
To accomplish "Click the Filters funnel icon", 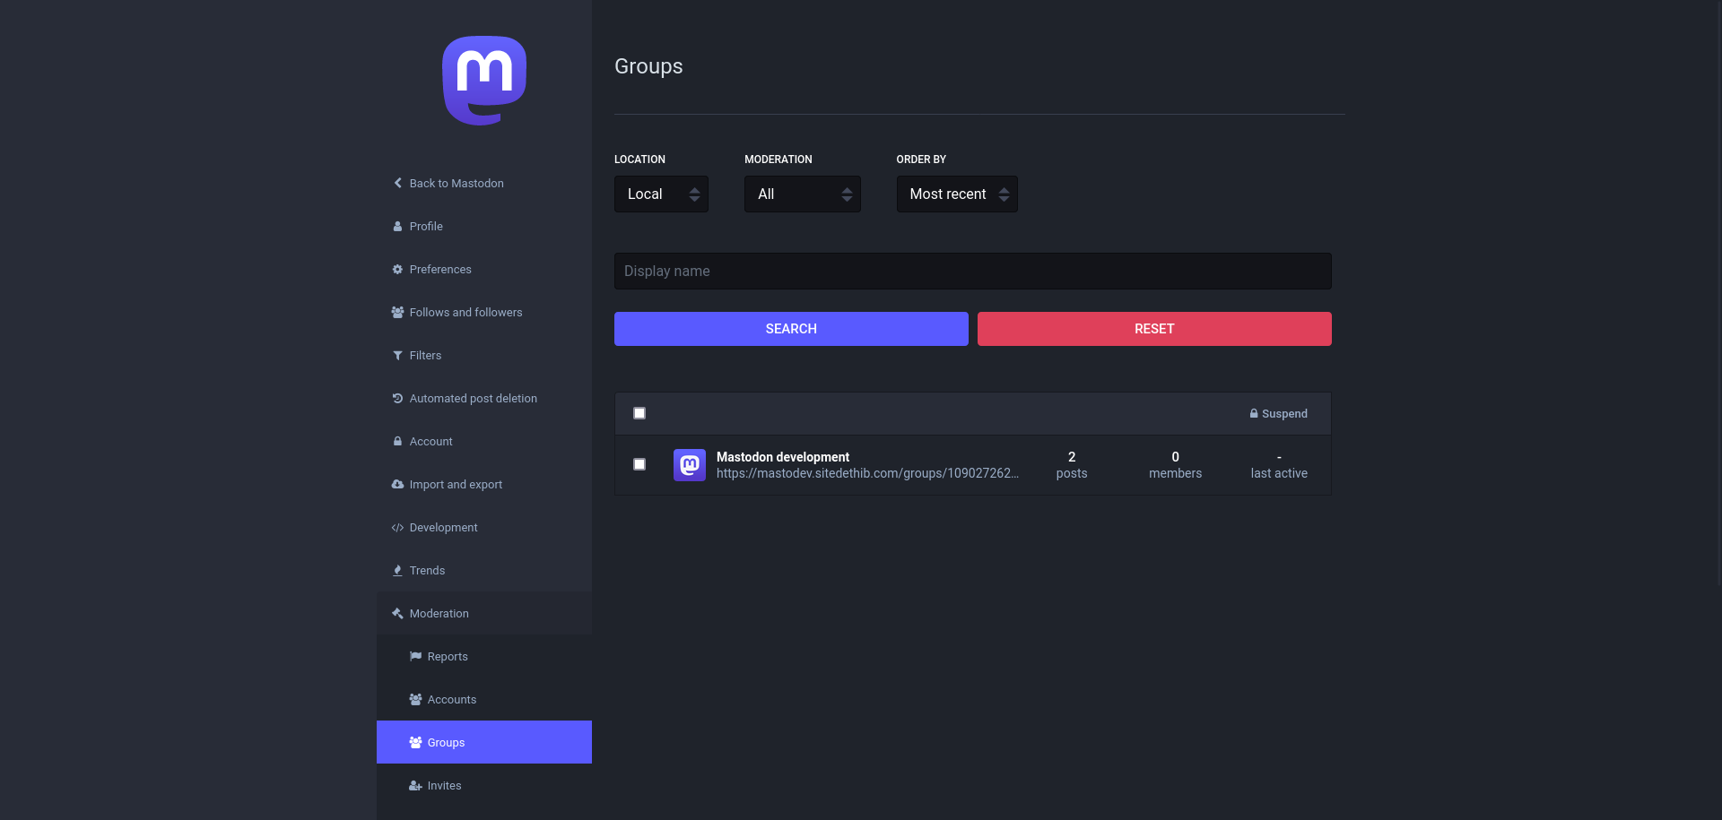I will [397, 355].
